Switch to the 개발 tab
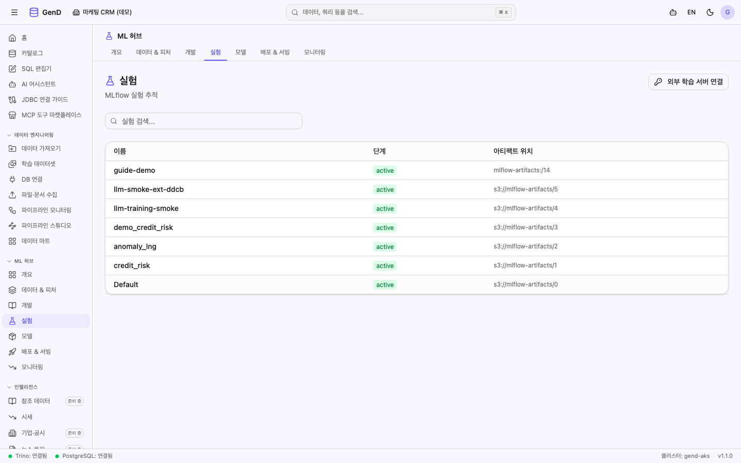This screenshot has width=741, height=463. pos(190,52)
